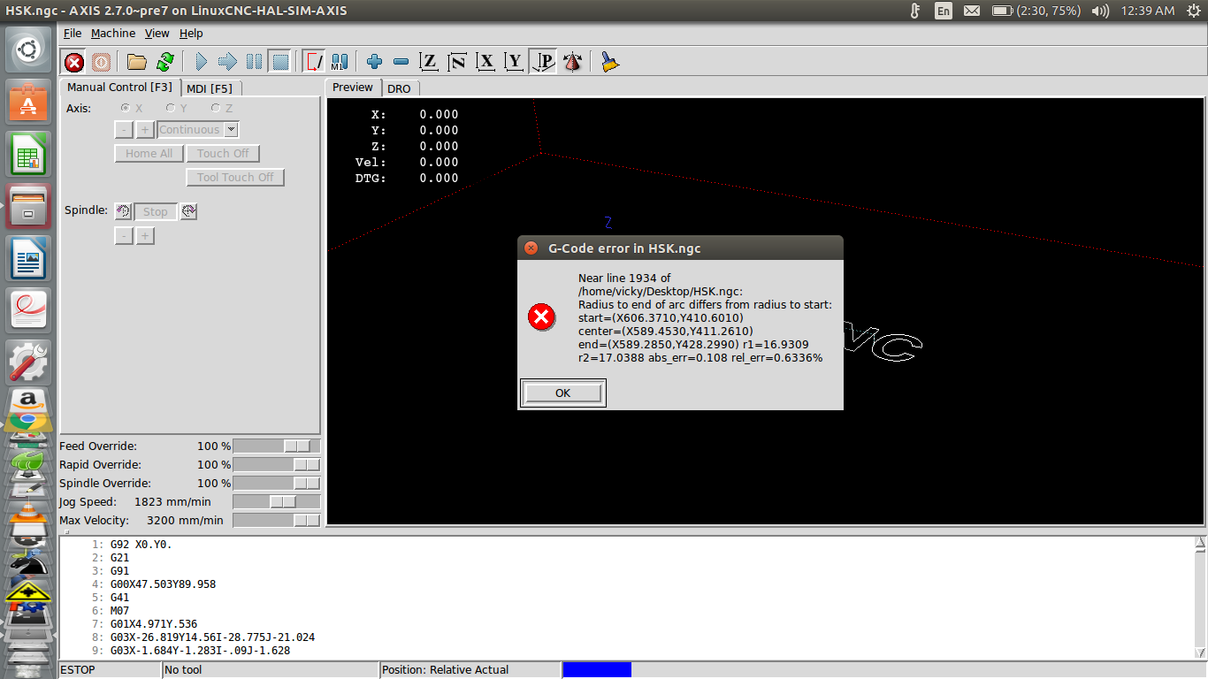Toggle skip lines with slash (block delete)
1208x679 pixels.
313,62
